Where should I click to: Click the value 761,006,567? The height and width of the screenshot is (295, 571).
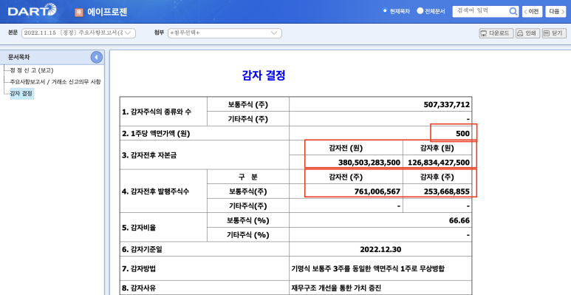tap(377, 191)
